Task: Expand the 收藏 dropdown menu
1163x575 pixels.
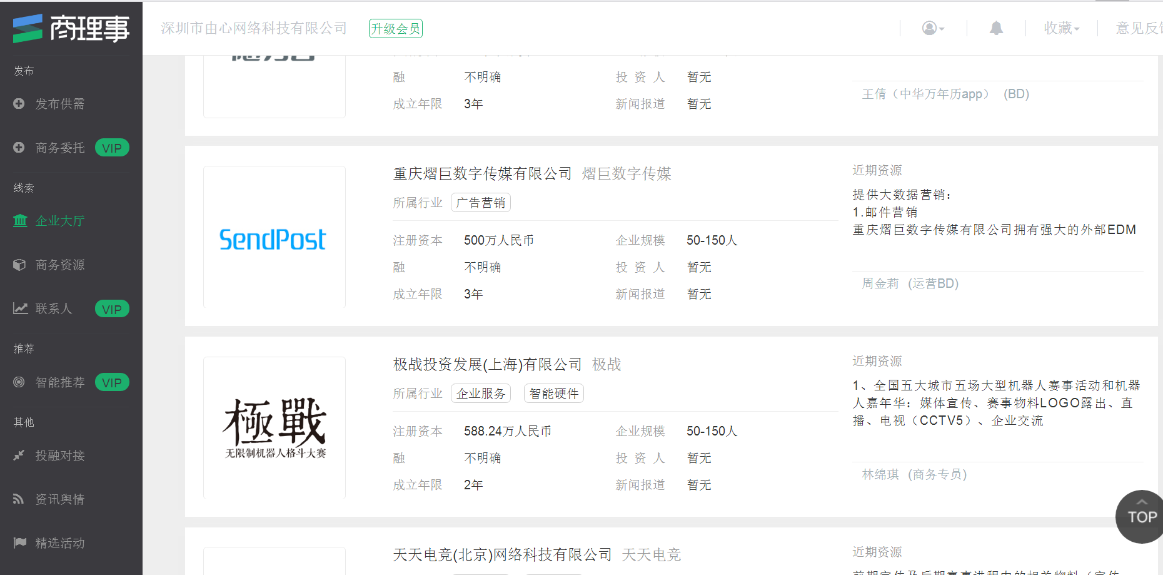Action: tap(1062, 28)
